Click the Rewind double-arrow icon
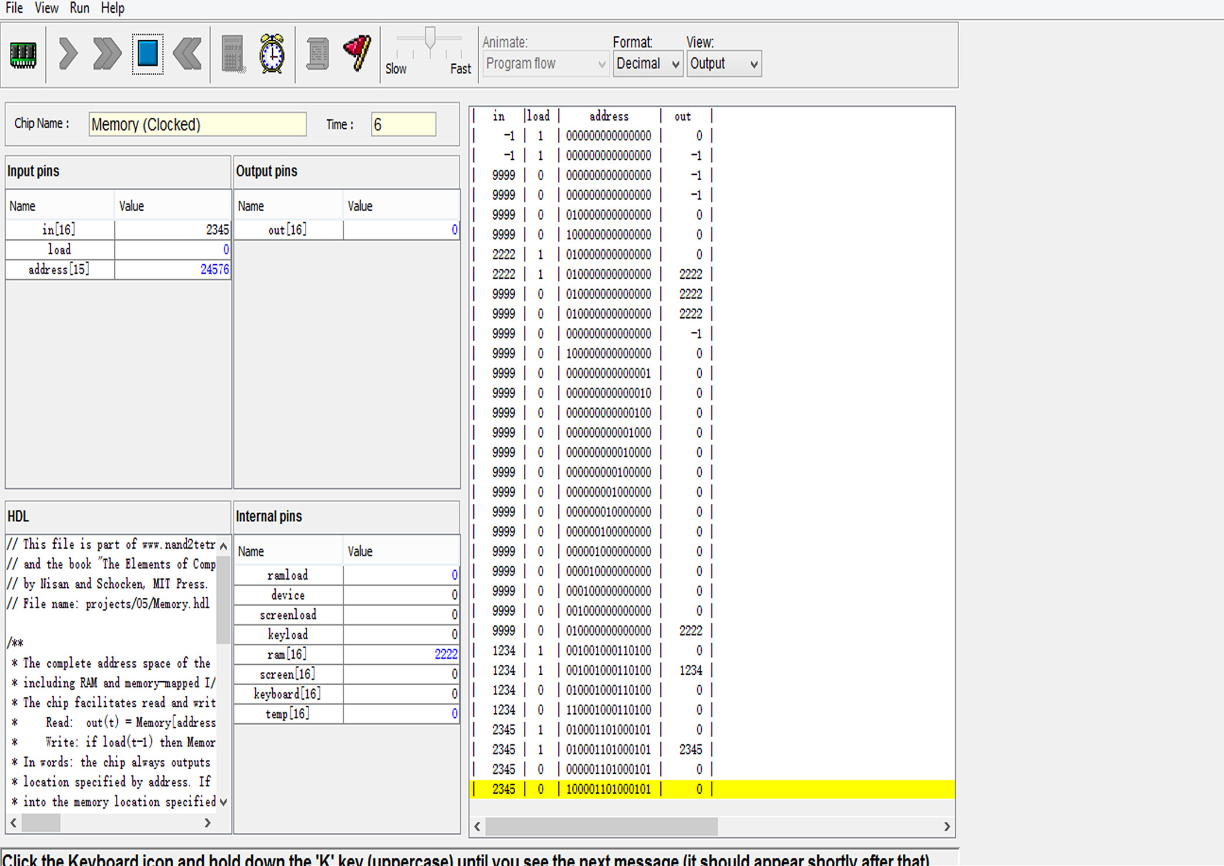This screenshot has height=866, width=1224. pyautogui.click(x=188, y=55)
